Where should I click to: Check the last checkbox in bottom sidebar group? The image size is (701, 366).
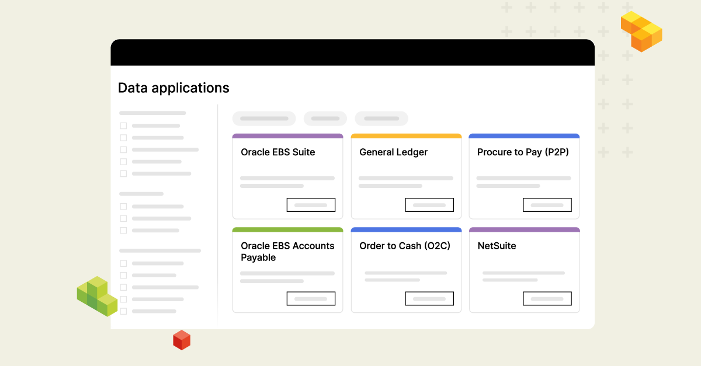click(123, 311)
